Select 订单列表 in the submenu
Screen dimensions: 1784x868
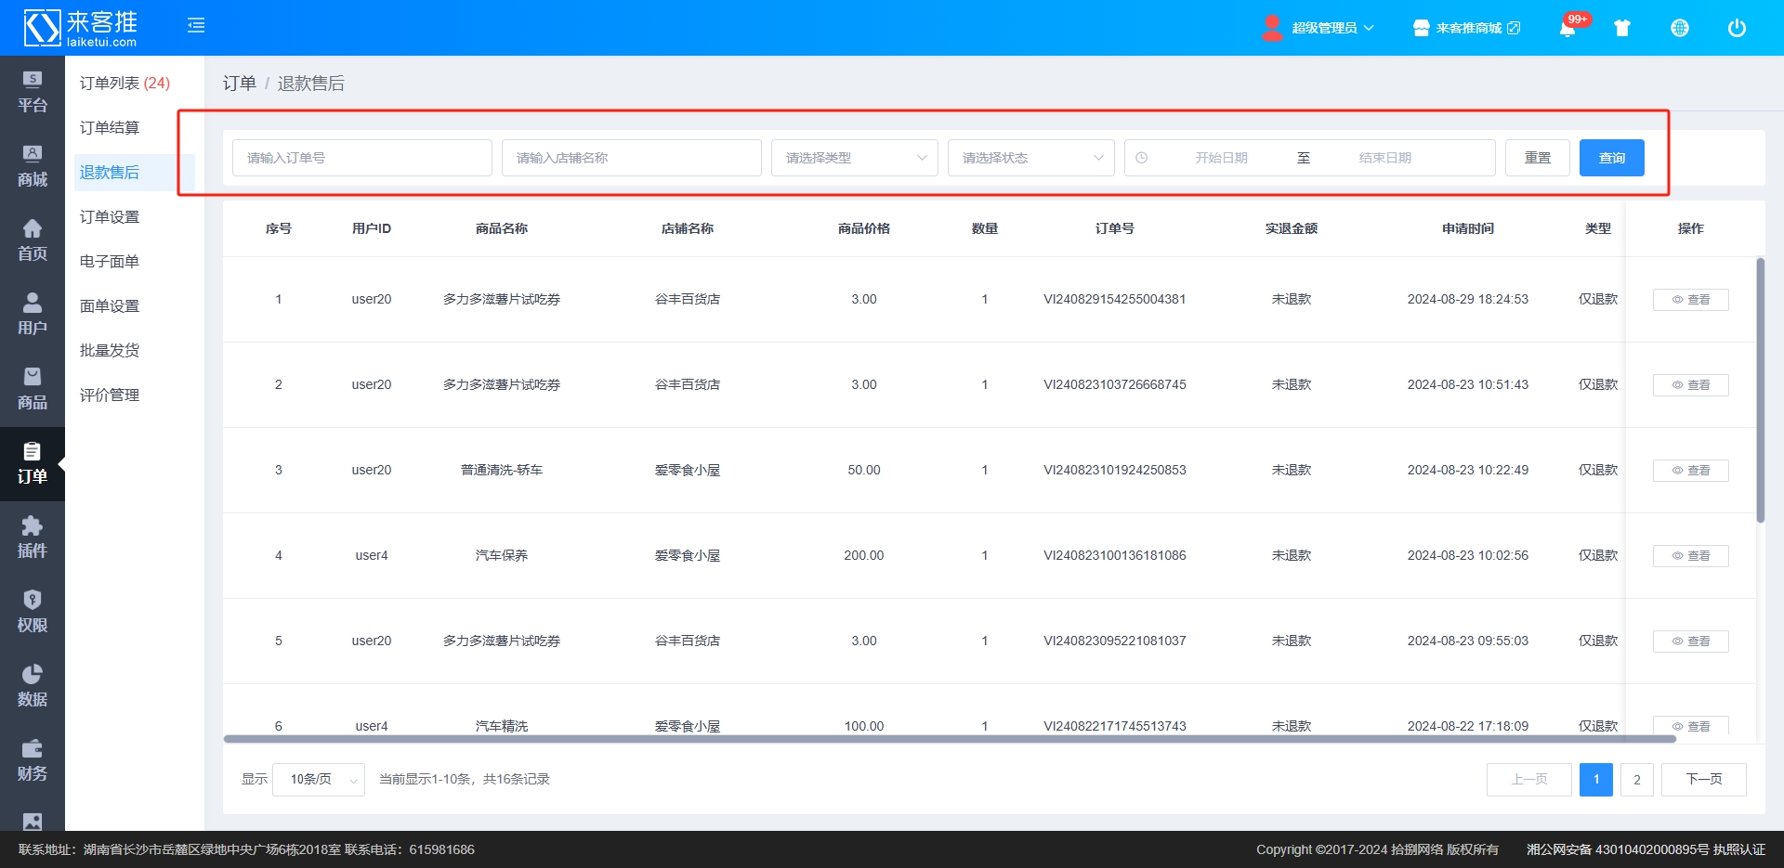pos(124,84)
